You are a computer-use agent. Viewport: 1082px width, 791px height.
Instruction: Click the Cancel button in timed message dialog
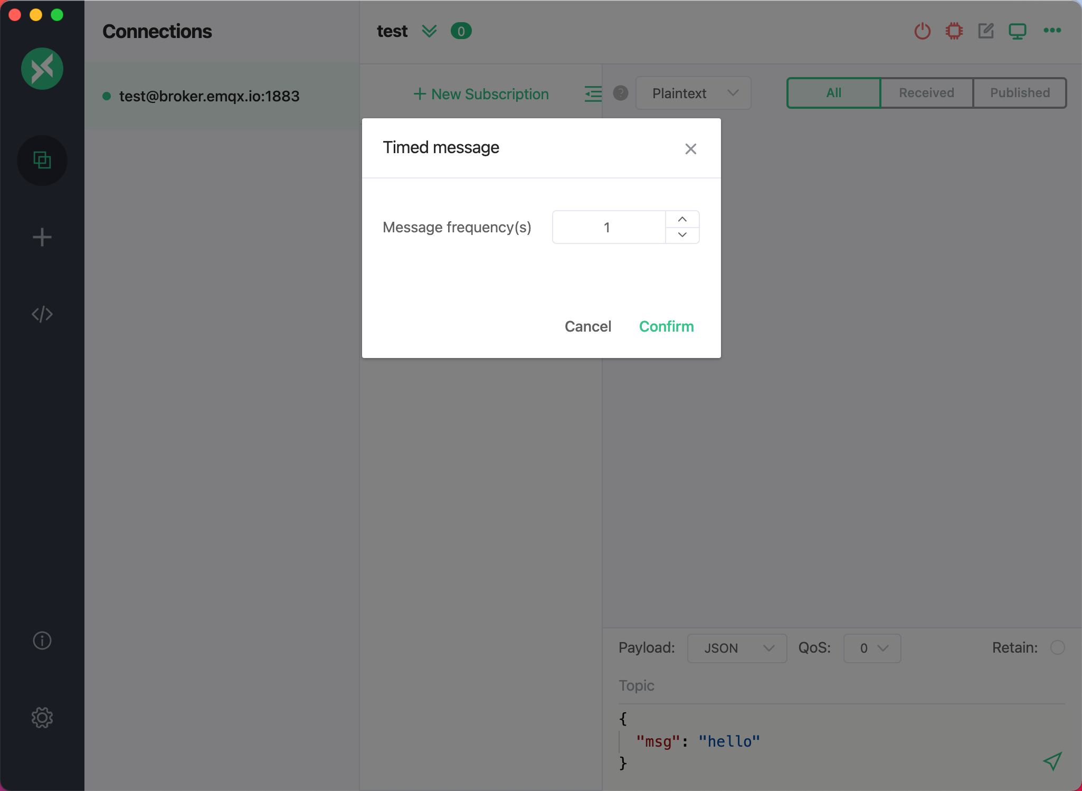[x=588, y=326]
